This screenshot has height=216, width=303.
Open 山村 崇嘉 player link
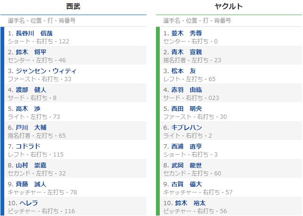31,165
